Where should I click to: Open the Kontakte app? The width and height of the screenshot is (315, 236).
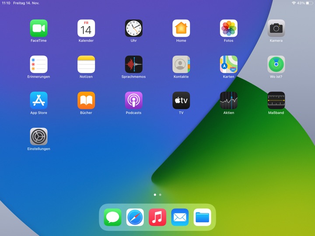(x=181, y=64)
